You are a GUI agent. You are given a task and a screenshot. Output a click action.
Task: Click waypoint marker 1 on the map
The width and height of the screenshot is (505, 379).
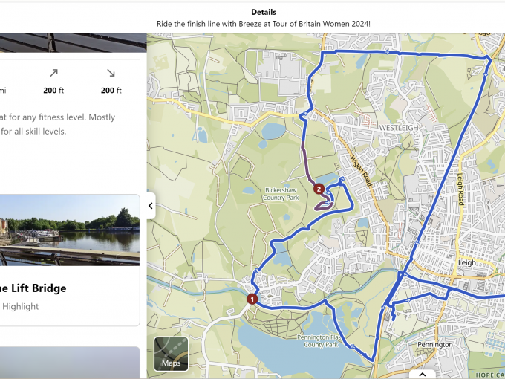click(x=252, y=299)
